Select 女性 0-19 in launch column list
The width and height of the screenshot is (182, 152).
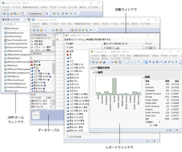point(74,84)
